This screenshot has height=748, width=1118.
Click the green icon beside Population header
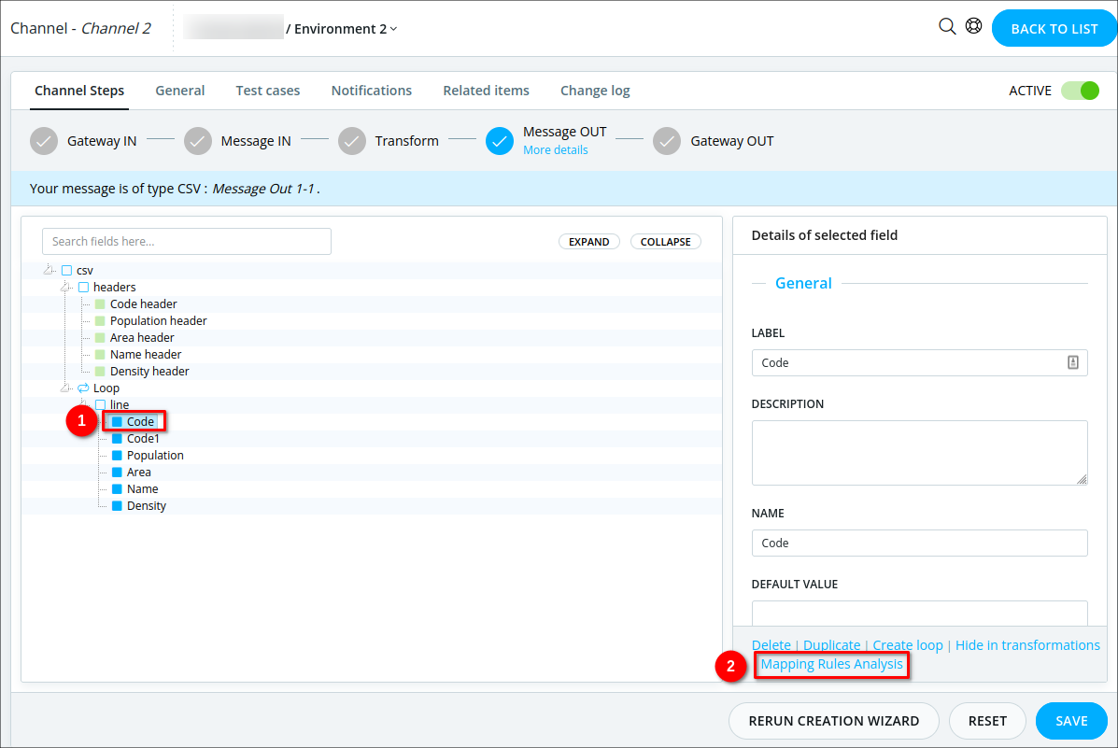click(100, 321)
